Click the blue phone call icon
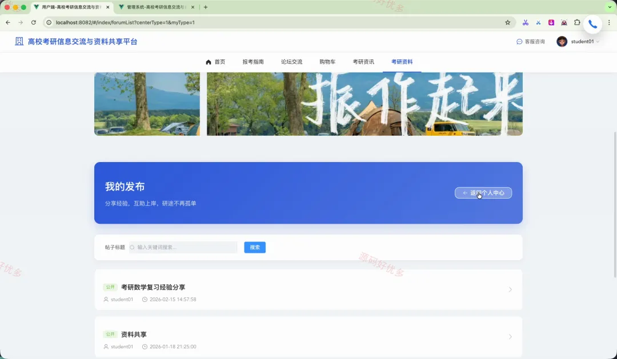 (x=592, y=25)
